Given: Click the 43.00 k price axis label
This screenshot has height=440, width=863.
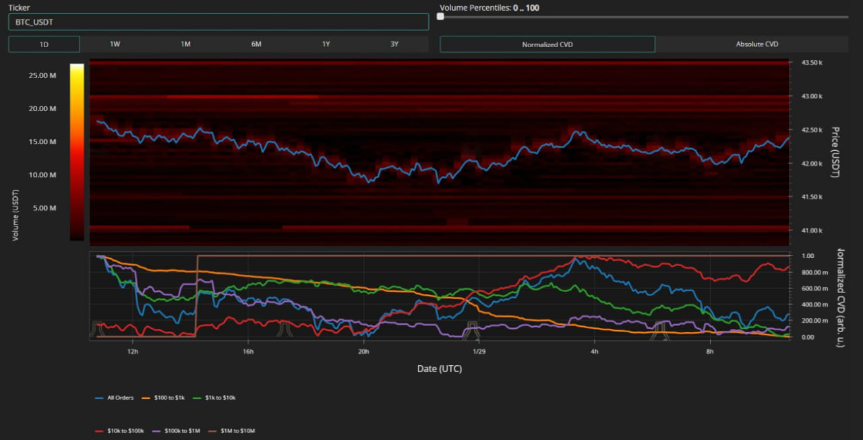Looking at the screenshot, I should [x=811, y=96].
